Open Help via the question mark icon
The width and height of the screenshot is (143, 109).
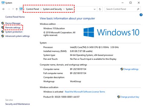pos(141,15)
